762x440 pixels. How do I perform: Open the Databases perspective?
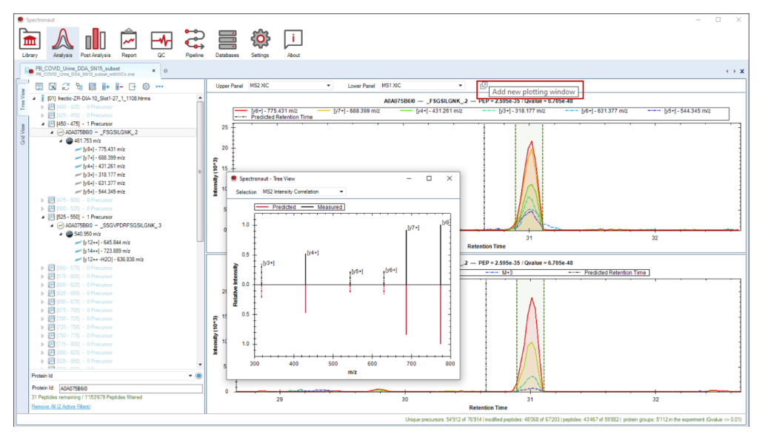[227, 43]
